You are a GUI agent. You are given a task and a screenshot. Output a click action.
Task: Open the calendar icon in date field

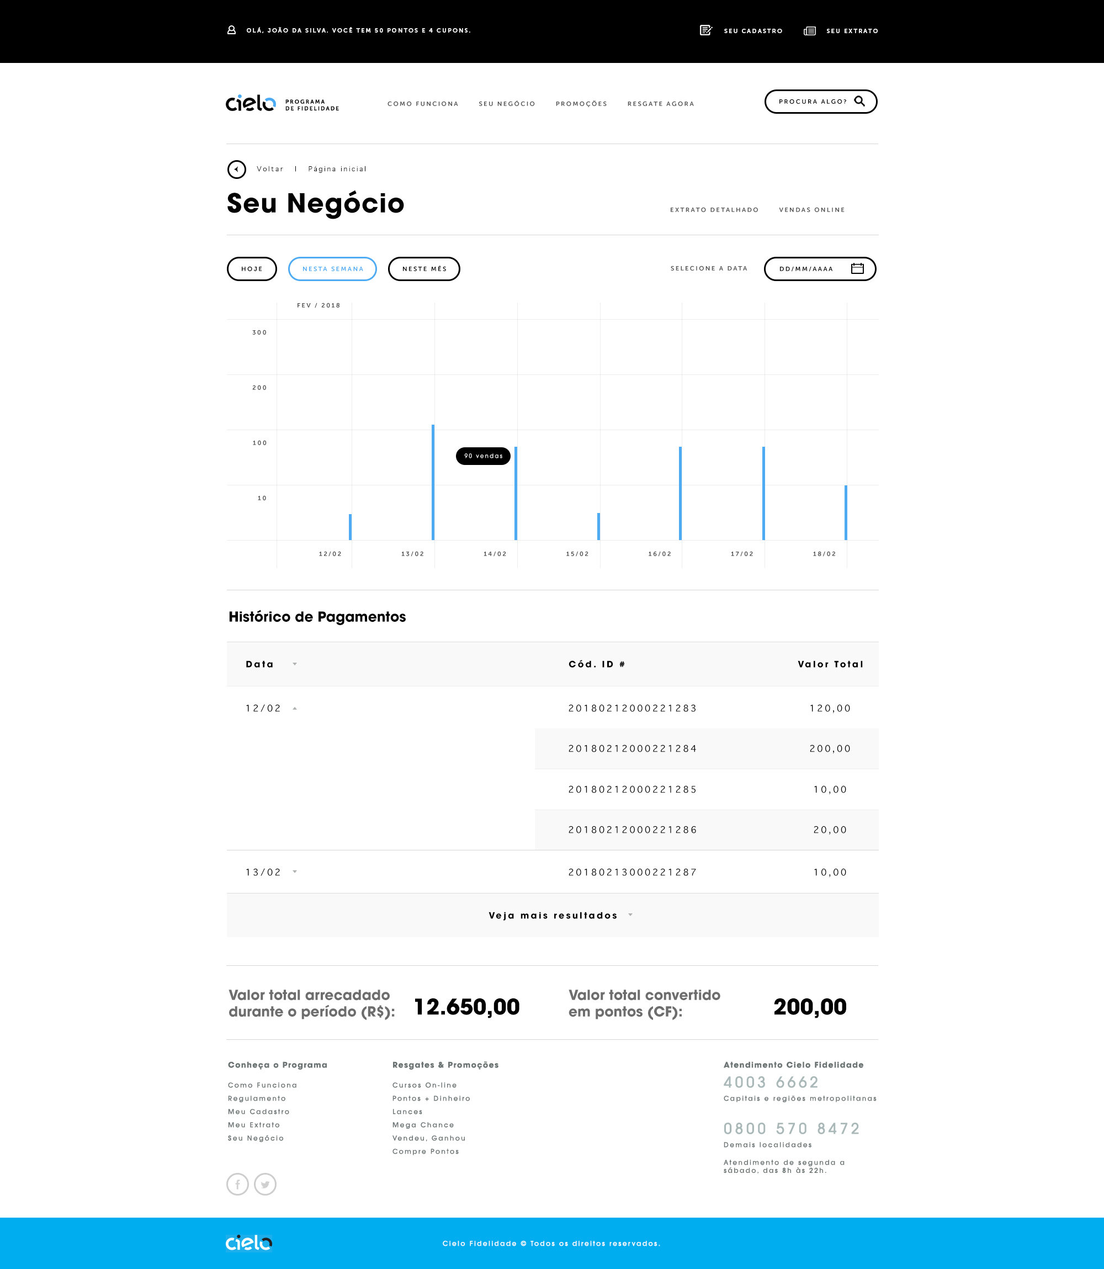[857, 268]
